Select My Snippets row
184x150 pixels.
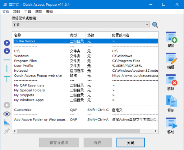(86, 95)
